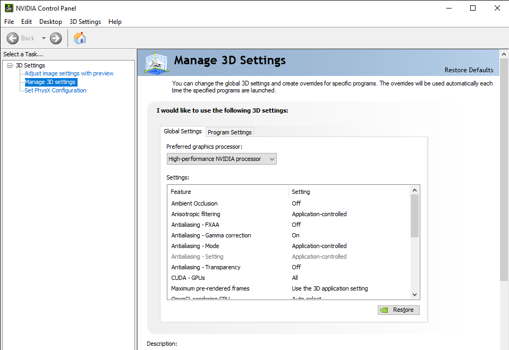The width and height of the screenshot is (509, 350).
Task: Collapse the 3D Settings tree node
Action: [x=10, y=65]
